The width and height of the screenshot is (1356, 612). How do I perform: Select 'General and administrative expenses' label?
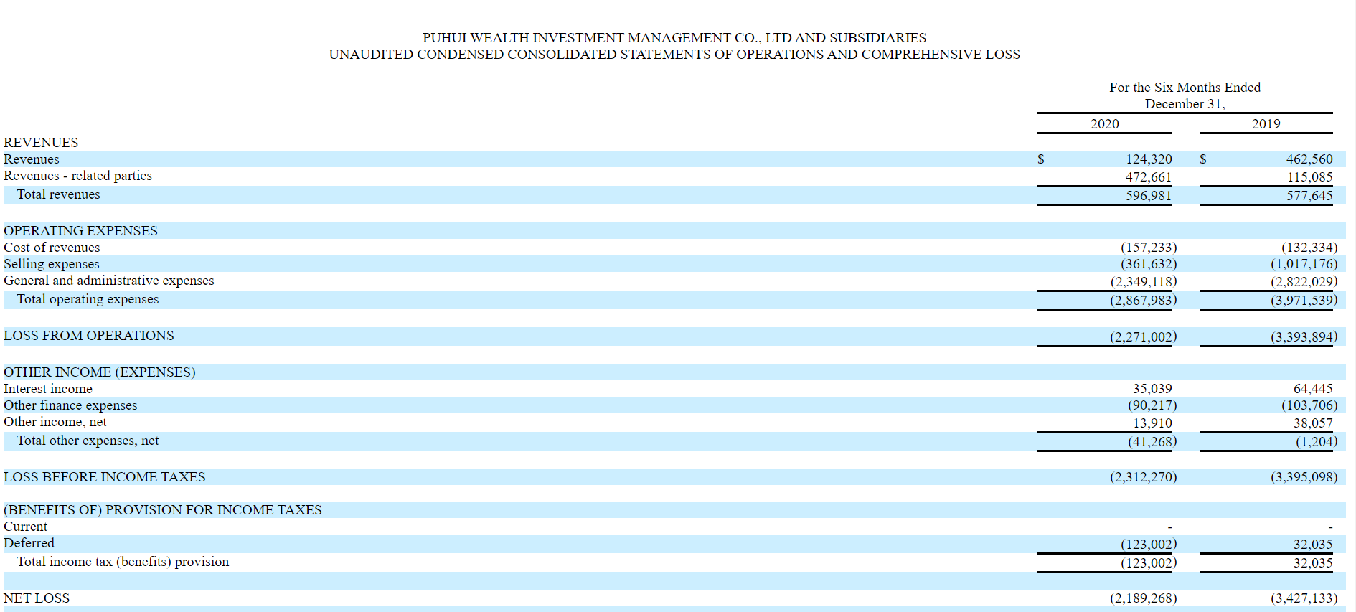[x=109, y=281]
